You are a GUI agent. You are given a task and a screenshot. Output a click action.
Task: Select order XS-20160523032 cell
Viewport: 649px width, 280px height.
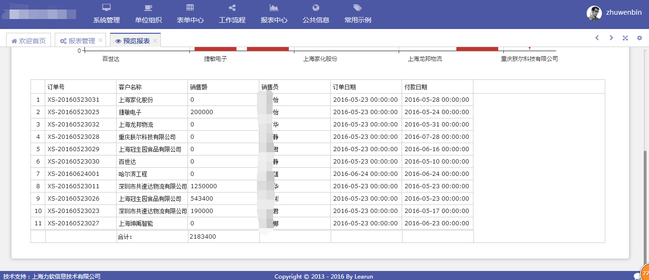click(x=81, y=125)
